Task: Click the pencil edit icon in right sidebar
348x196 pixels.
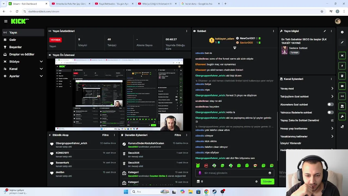Action: (342, 42)
